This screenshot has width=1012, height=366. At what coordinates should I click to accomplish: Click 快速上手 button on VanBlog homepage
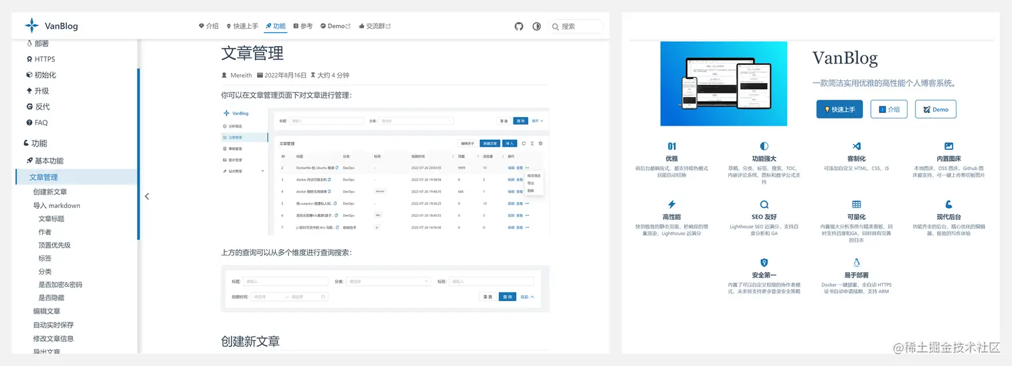[839, 109]
